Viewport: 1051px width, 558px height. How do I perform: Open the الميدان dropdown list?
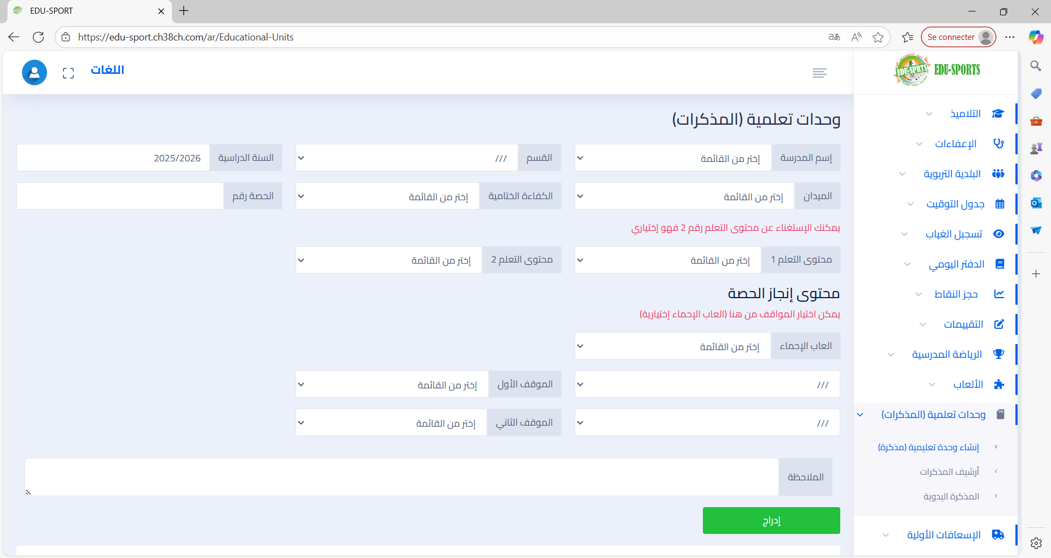pos(684,196)
